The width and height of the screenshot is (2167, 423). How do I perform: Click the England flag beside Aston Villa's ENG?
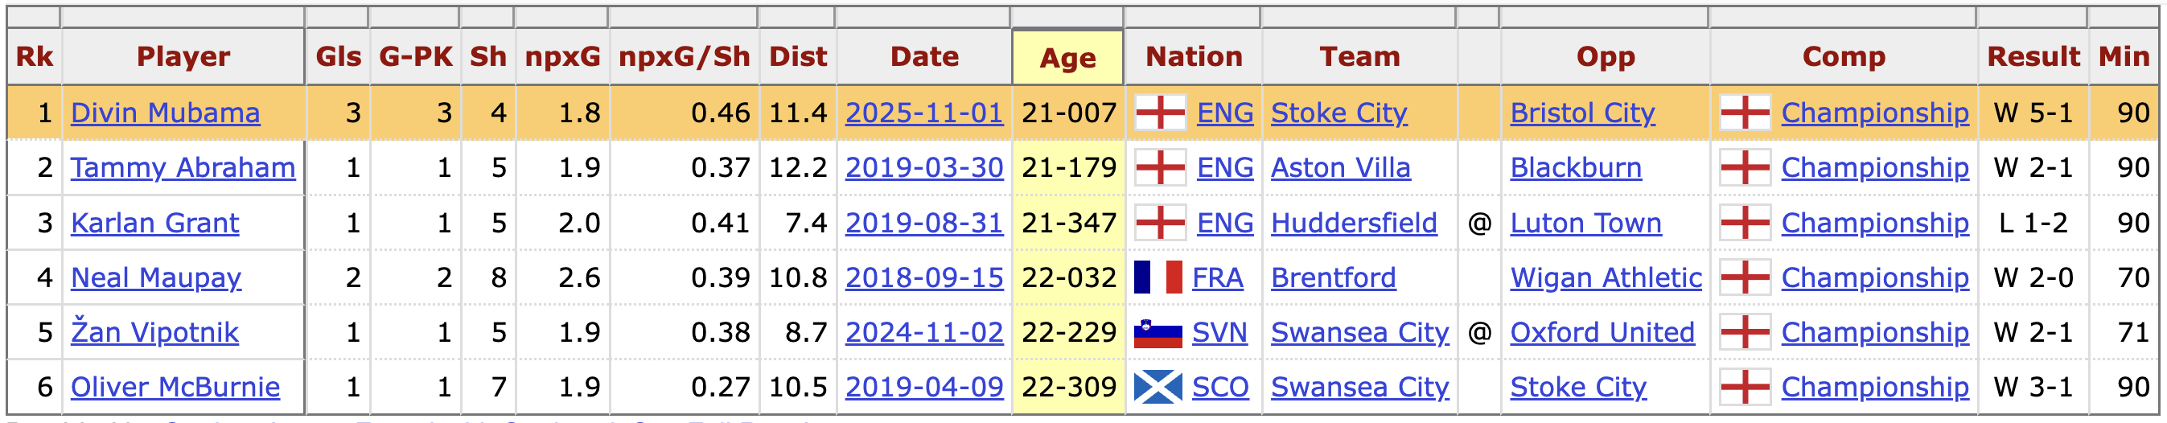coord(1160,167)
